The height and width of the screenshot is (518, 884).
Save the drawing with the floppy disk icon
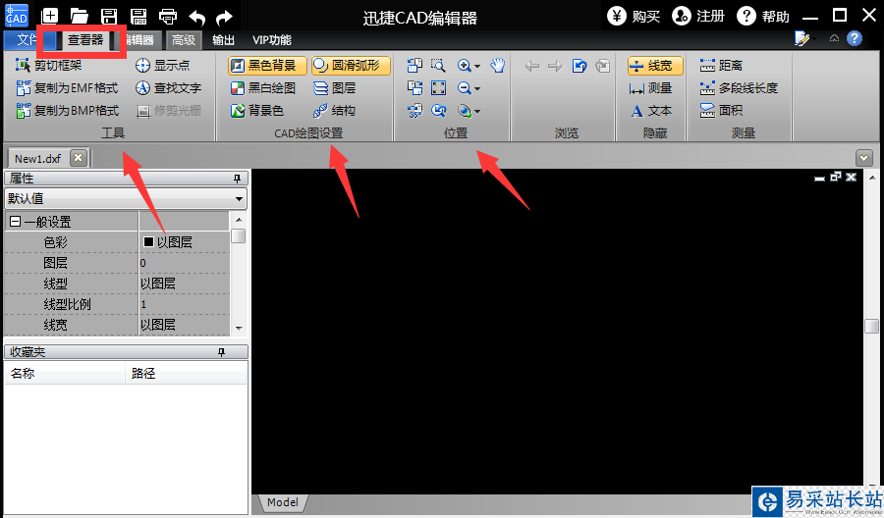click(109, 16)
